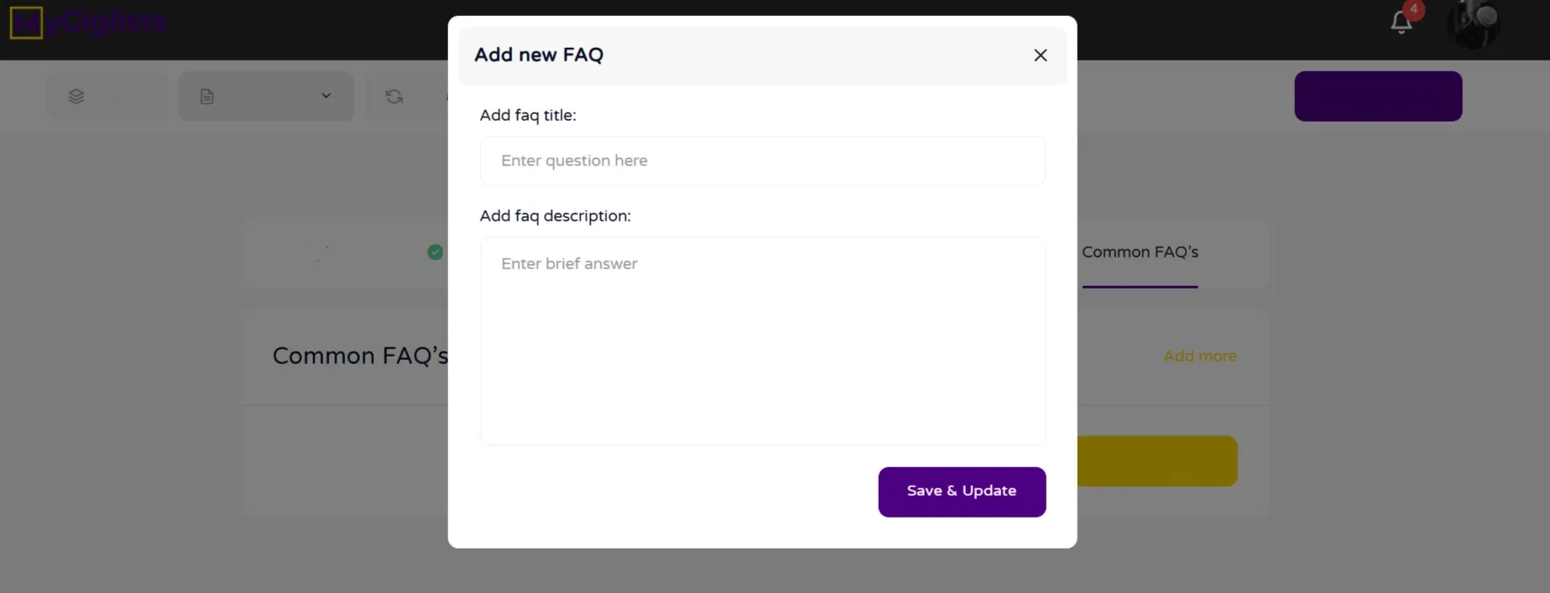Click the Add more link
Viewport: 1550px width, 593px height.
1200,356
